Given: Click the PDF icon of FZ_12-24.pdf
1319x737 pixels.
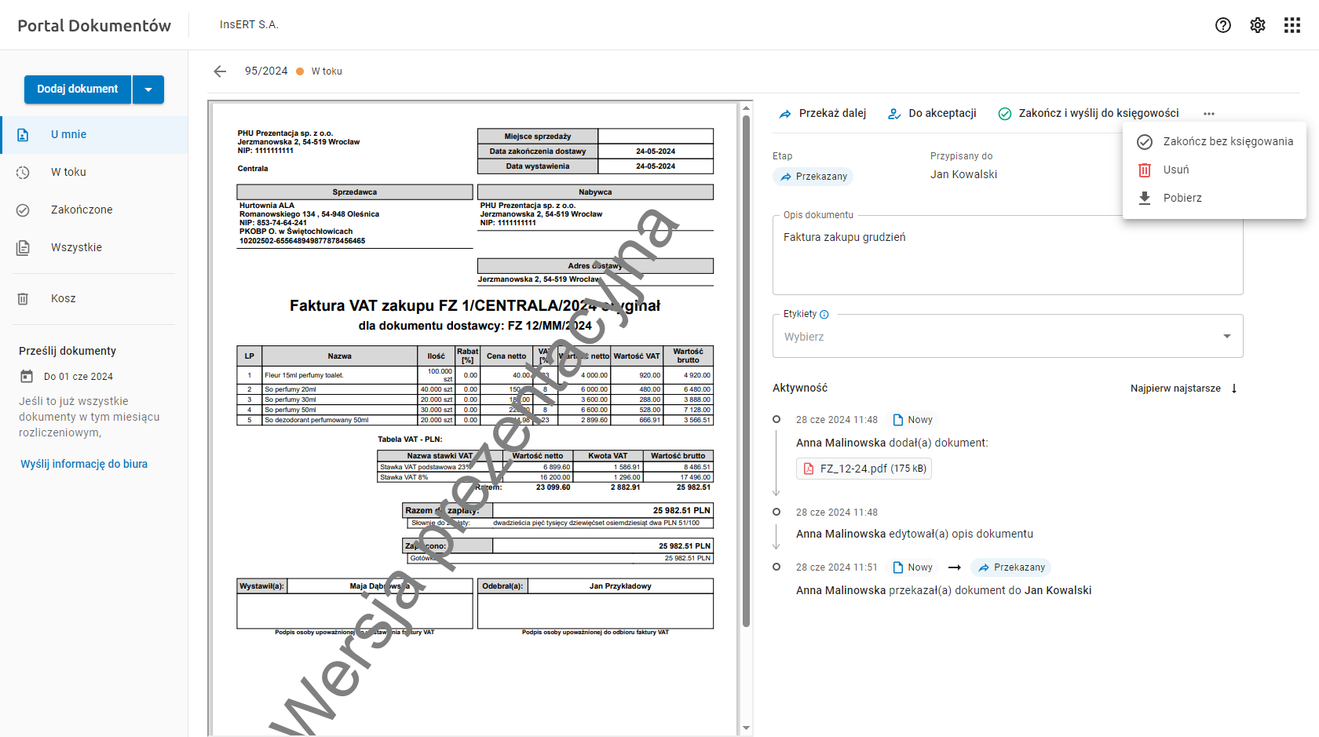Looking at the screenshot, I should tap(809, 469).
